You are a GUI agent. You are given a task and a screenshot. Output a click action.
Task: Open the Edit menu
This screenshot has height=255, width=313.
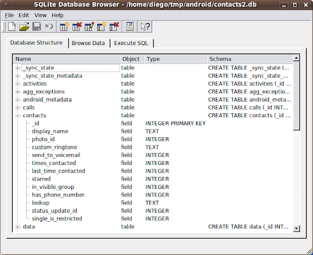[24, 15]
